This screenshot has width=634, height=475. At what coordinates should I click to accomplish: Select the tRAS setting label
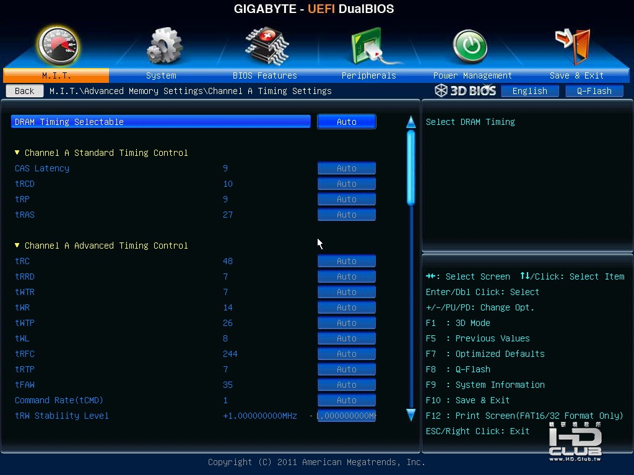tap(25, 215)
